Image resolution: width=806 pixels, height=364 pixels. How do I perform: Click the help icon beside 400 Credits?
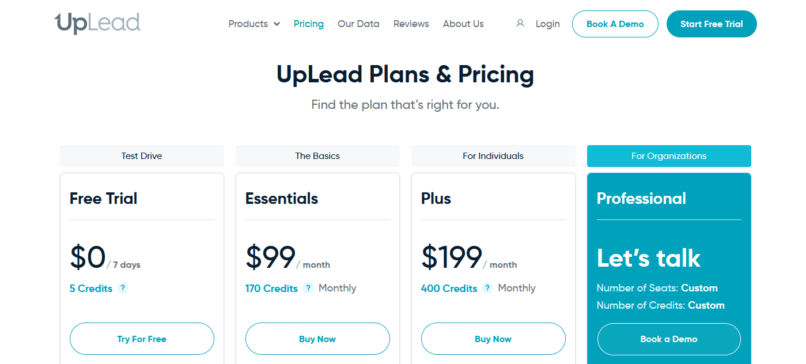487,288
